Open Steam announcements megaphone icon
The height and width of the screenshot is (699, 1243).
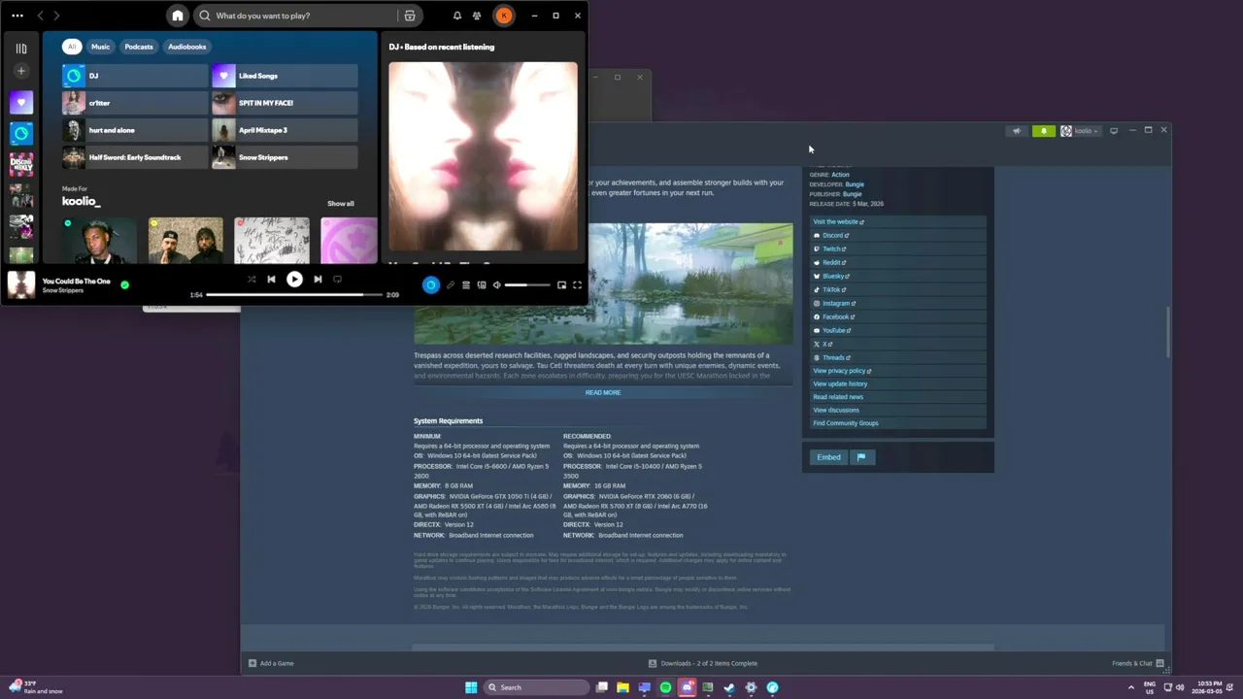tap(1017, 131)
